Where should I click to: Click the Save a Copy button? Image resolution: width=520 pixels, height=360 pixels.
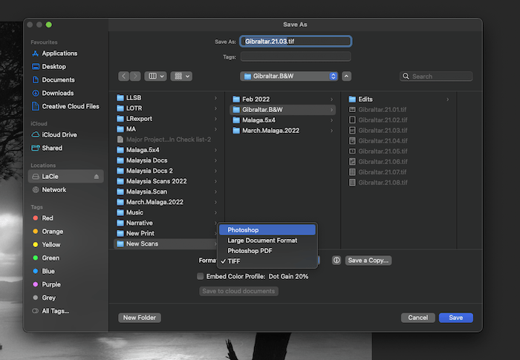[x=368, y=261]
